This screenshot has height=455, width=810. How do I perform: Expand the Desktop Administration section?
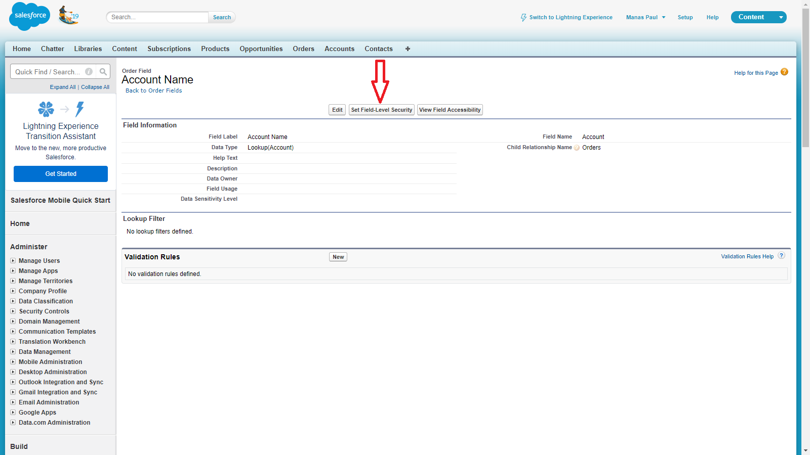click(13, 372)
